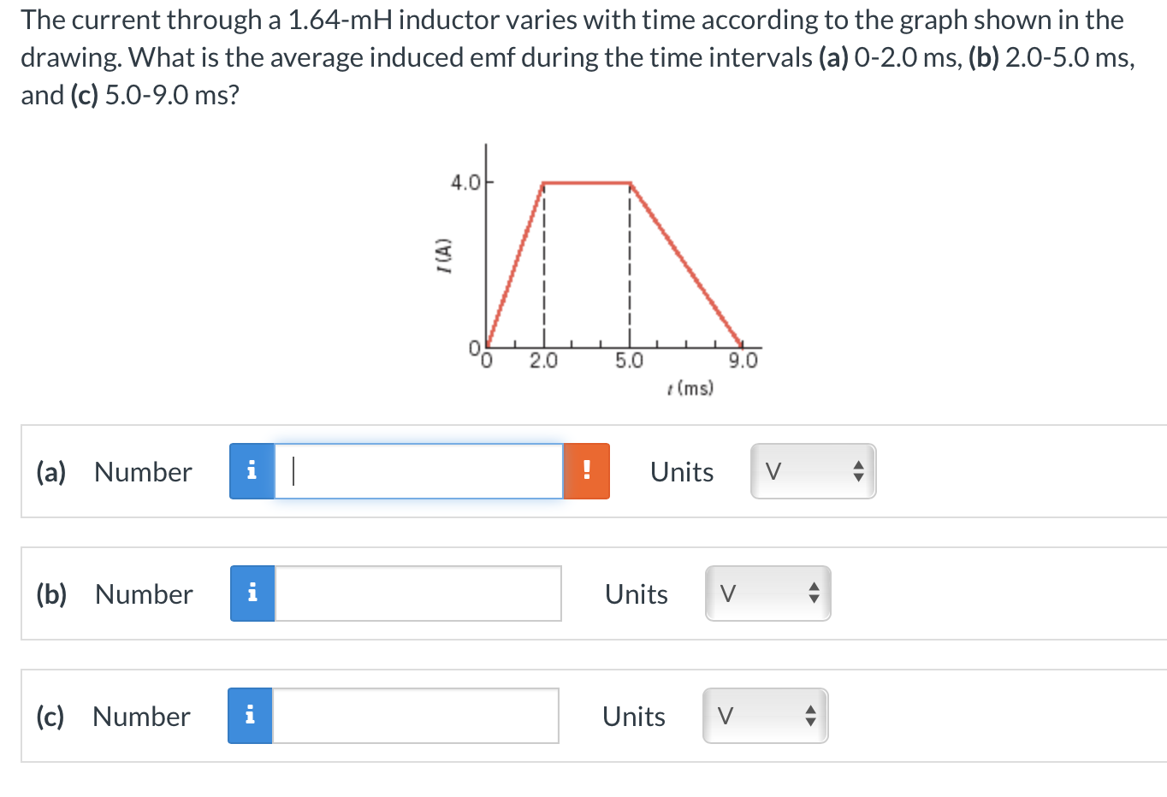Click the info icon for part (c)
Image resolution: width=1167 pixels, height=797 pixels.
pos(250,716)
